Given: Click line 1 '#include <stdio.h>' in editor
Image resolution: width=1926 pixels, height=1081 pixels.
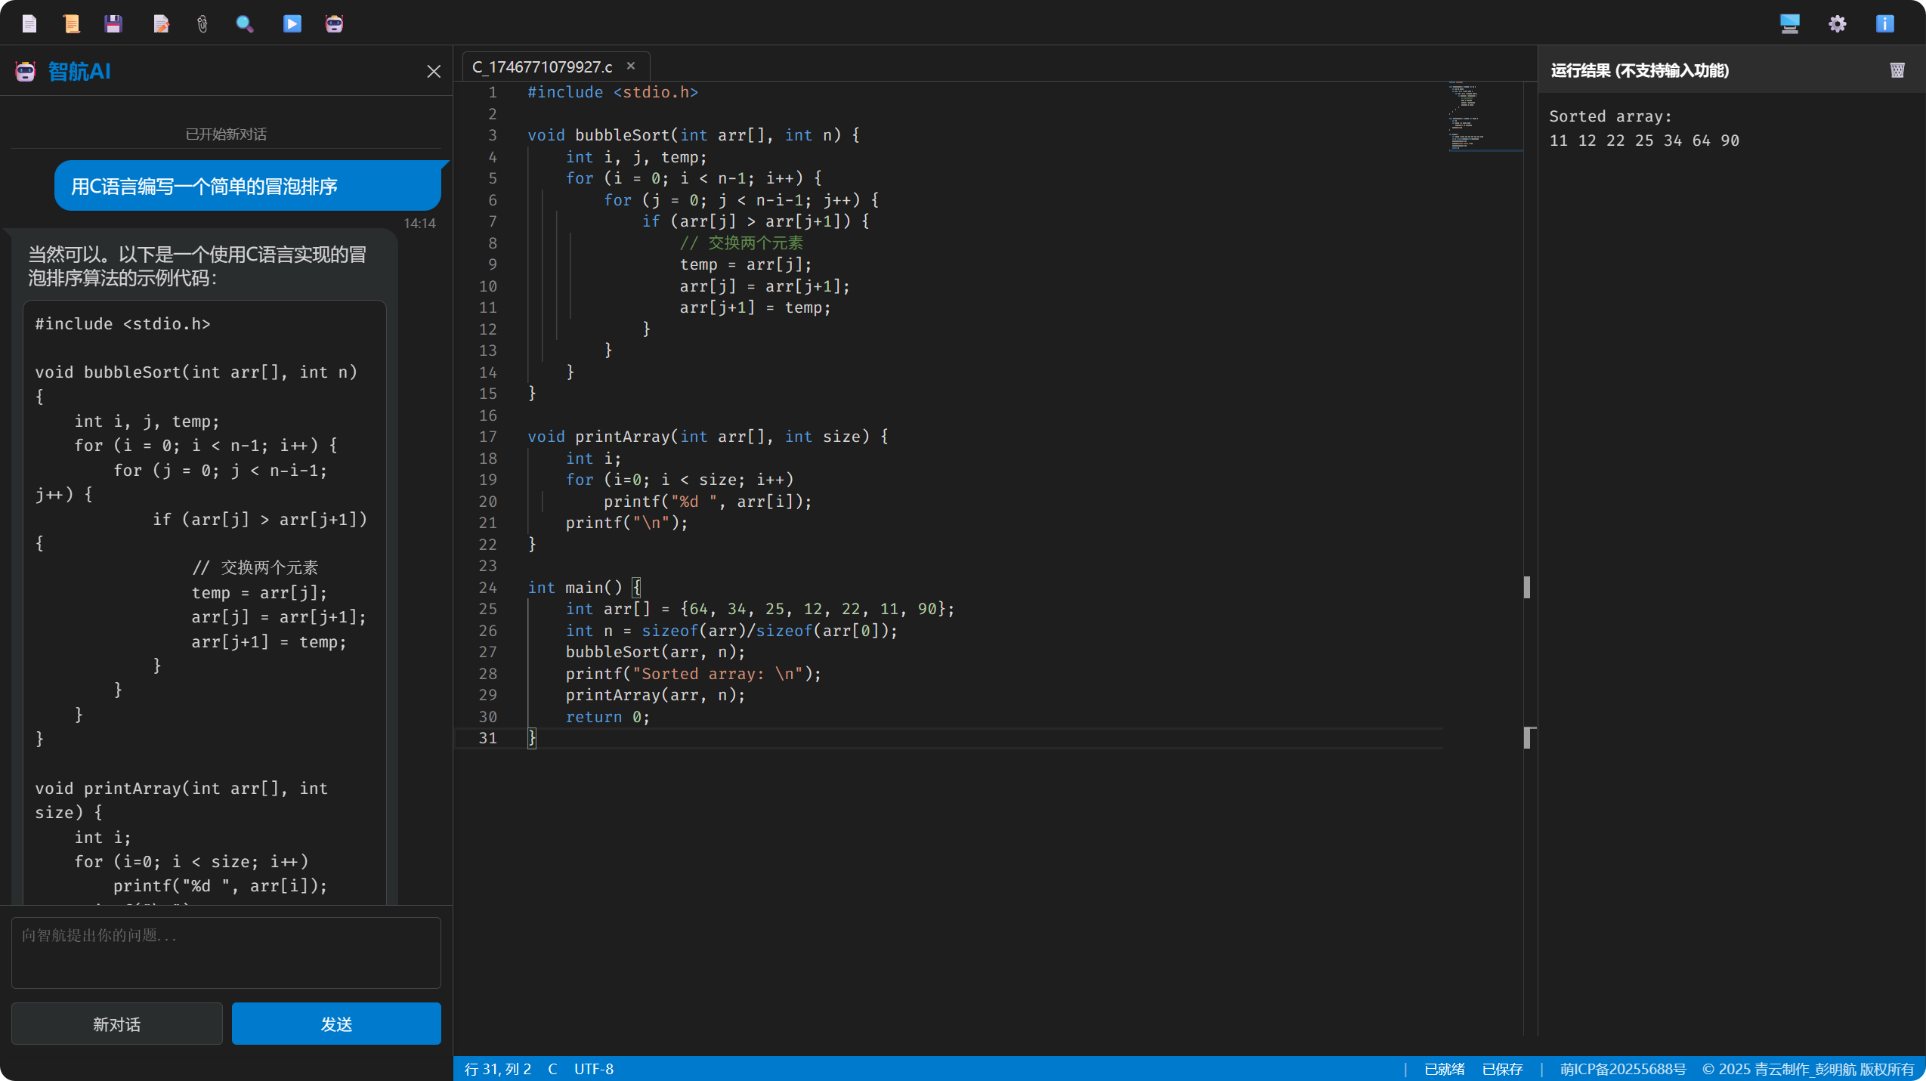Looking at the screenshot, I should coord(612,91).
